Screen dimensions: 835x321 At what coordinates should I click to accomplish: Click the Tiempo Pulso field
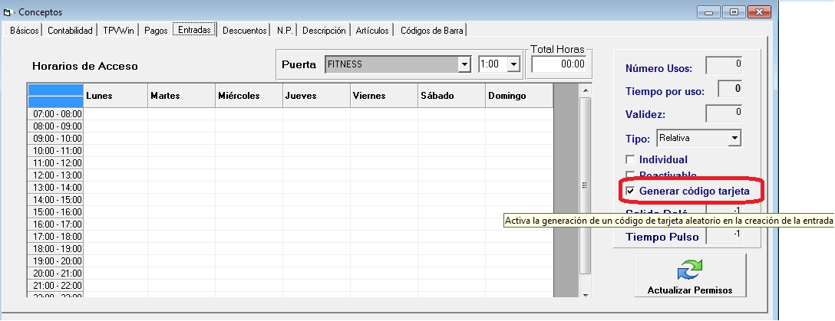coord(724,235)
